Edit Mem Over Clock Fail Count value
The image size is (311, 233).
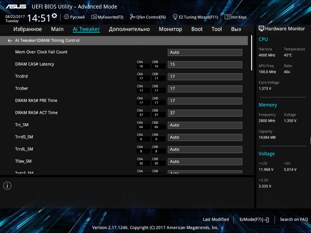(205, 52)
